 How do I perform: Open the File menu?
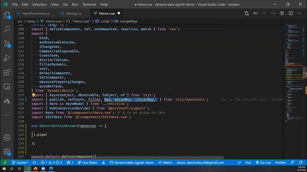pyautogui.click(x=15, y=4)
